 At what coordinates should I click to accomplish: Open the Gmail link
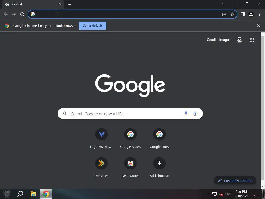[211, 40]
